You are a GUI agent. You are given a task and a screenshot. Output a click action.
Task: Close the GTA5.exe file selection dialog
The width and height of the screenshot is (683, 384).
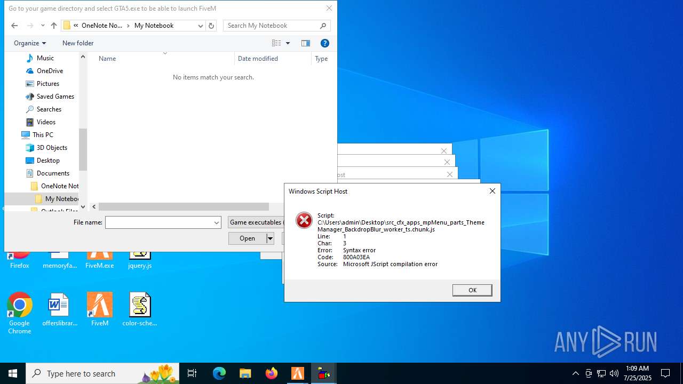click(x=329, y=8)
